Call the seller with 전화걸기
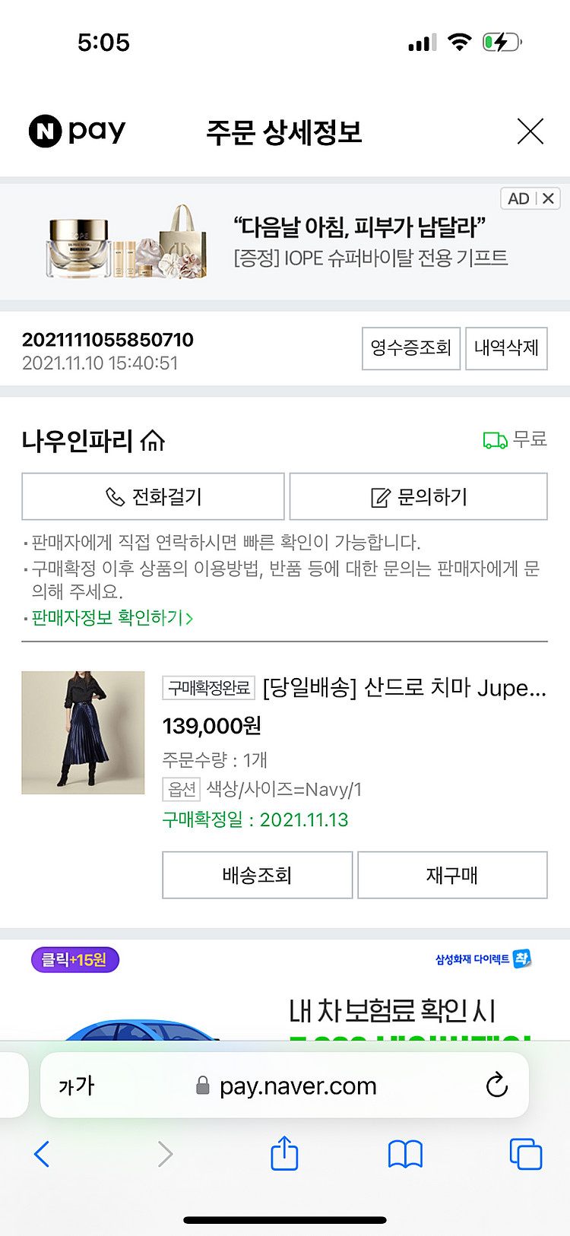Screen dimensions: 570x1236 pos(153,497)
